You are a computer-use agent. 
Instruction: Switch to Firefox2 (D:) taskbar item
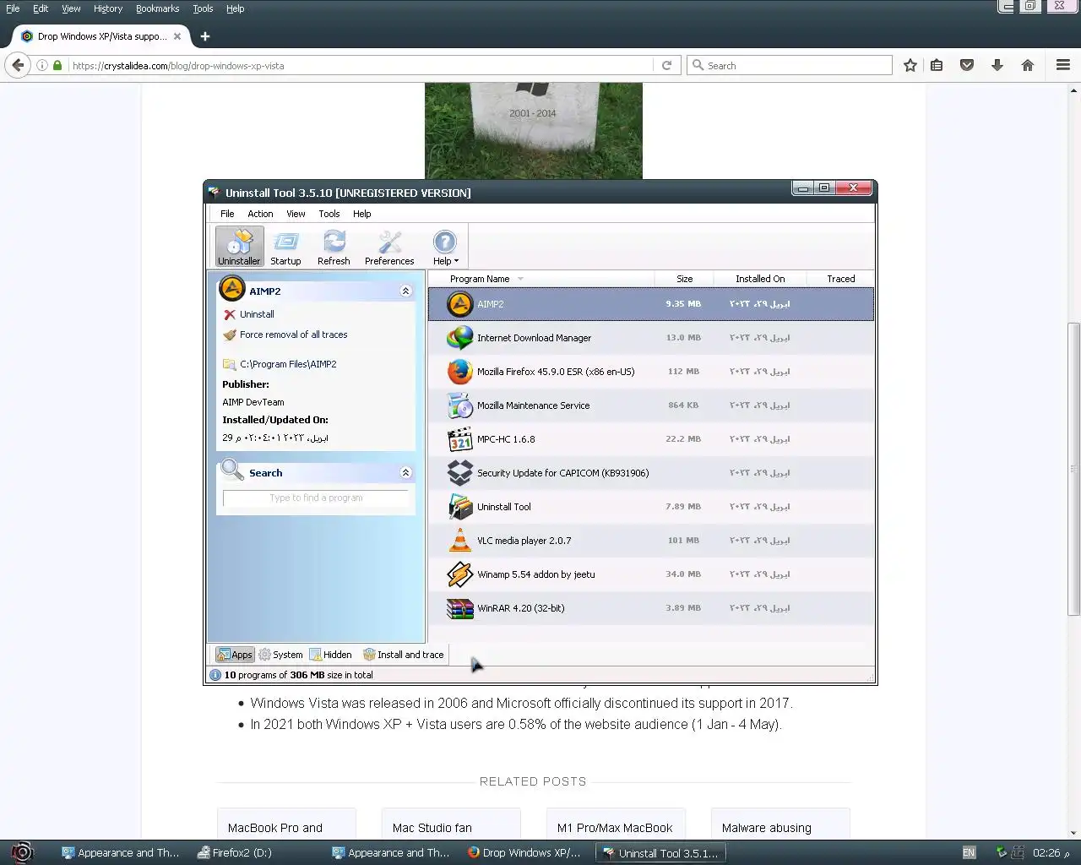coord(235,853)
